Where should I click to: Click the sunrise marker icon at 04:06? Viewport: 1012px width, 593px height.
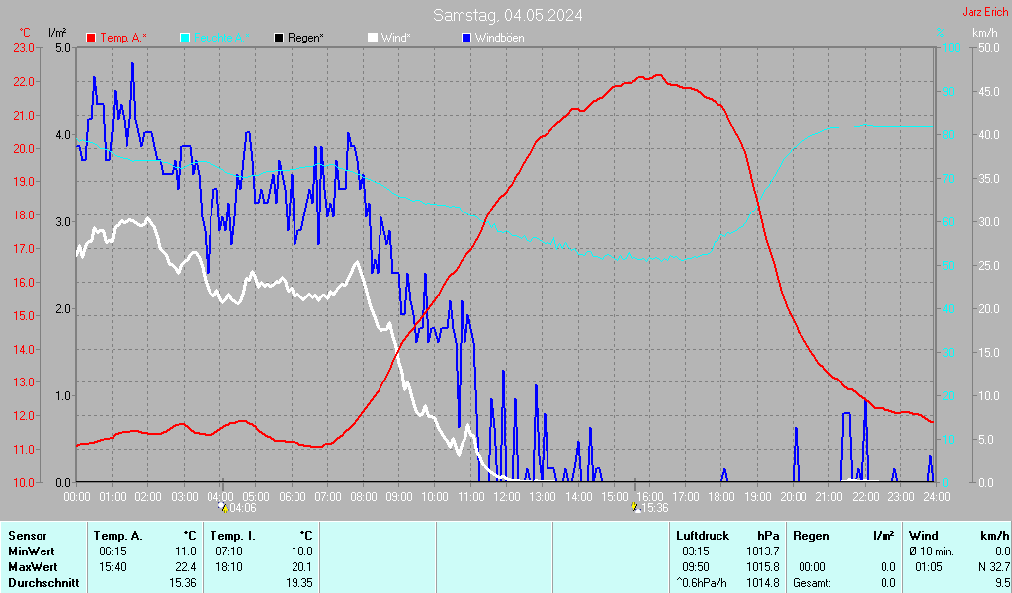click(223, 508)
